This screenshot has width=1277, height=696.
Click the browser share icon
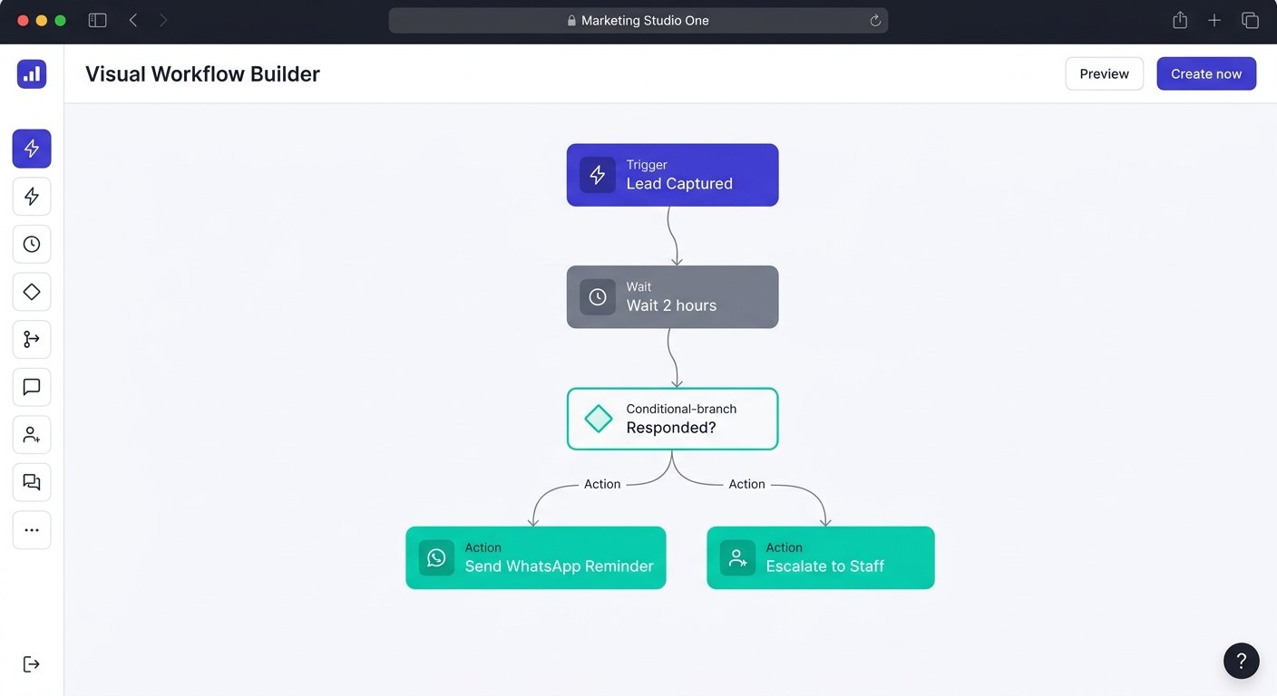[1180, 20]
